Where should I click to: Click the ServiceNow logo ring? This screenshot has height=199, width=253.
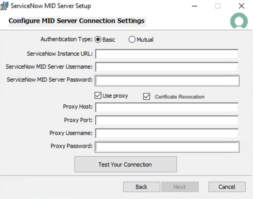[239, 21]
